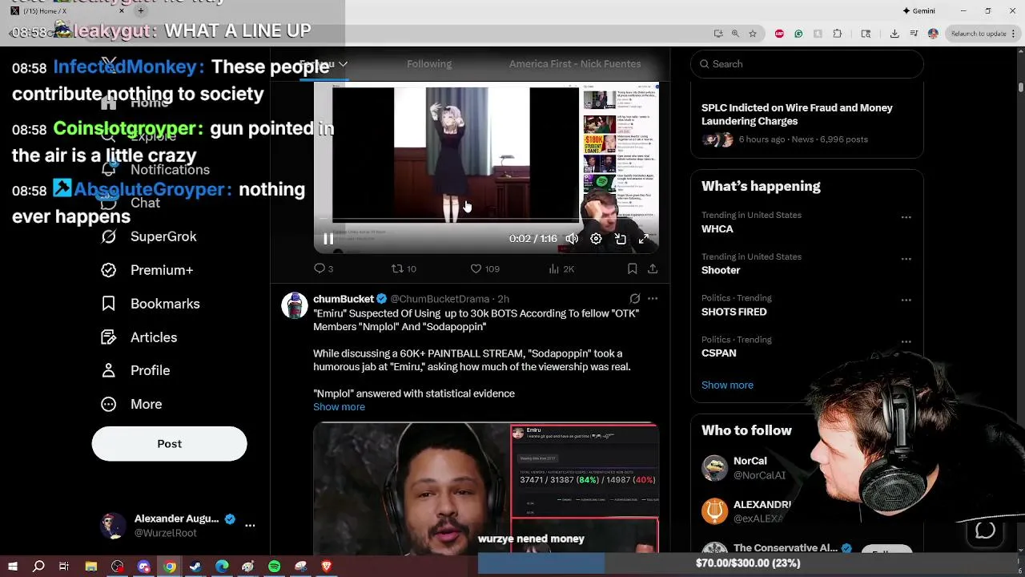
Task: Open more options on chumBucket's post
Action: coord(653,299)
